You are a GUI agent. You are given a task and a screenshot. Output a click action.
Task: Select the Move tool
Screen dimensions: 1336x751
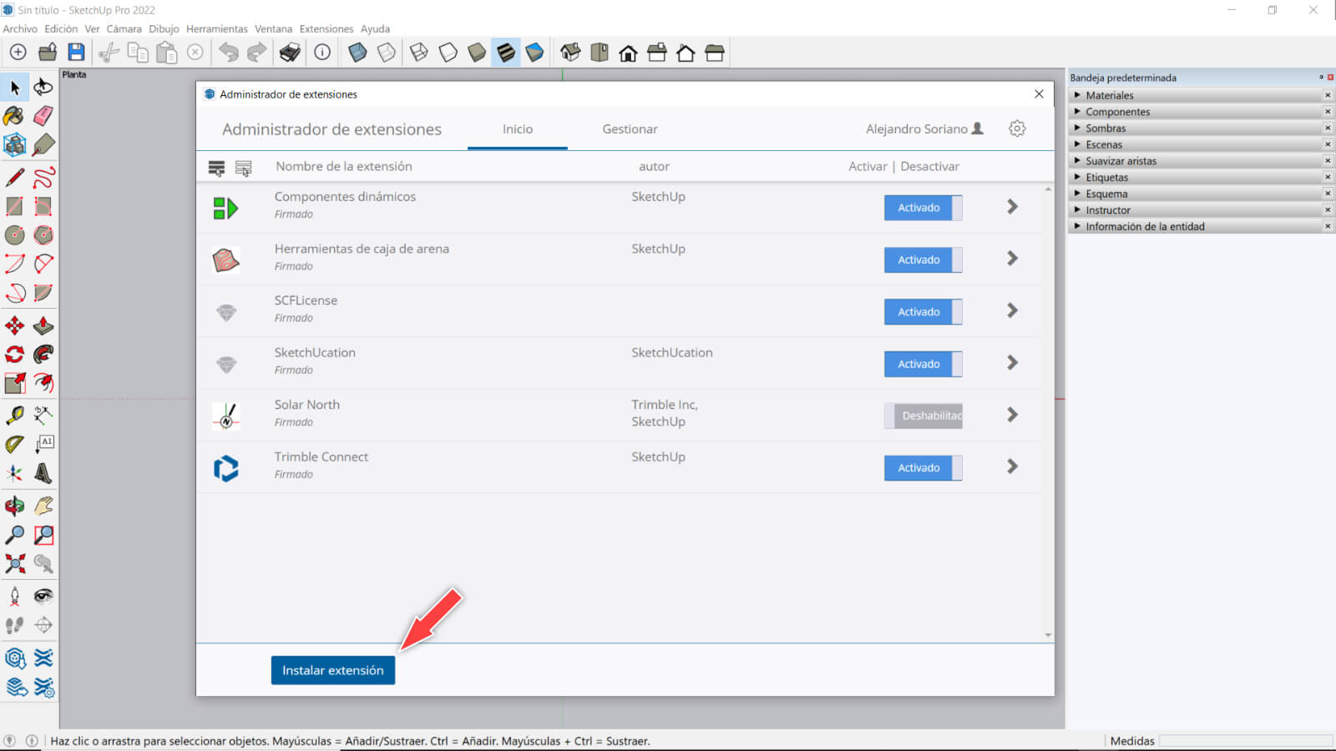tap(14, 325)
